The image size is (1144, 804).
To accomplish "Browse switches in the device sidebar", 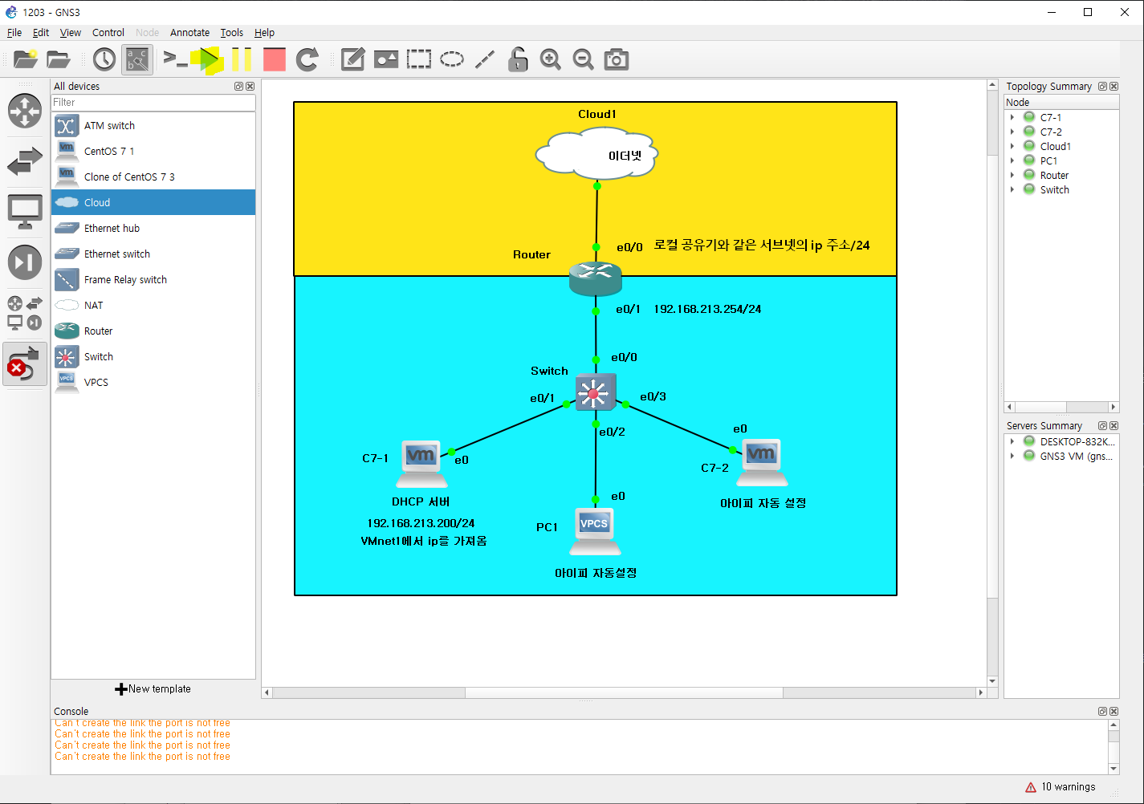I will [x=25, y=161].
